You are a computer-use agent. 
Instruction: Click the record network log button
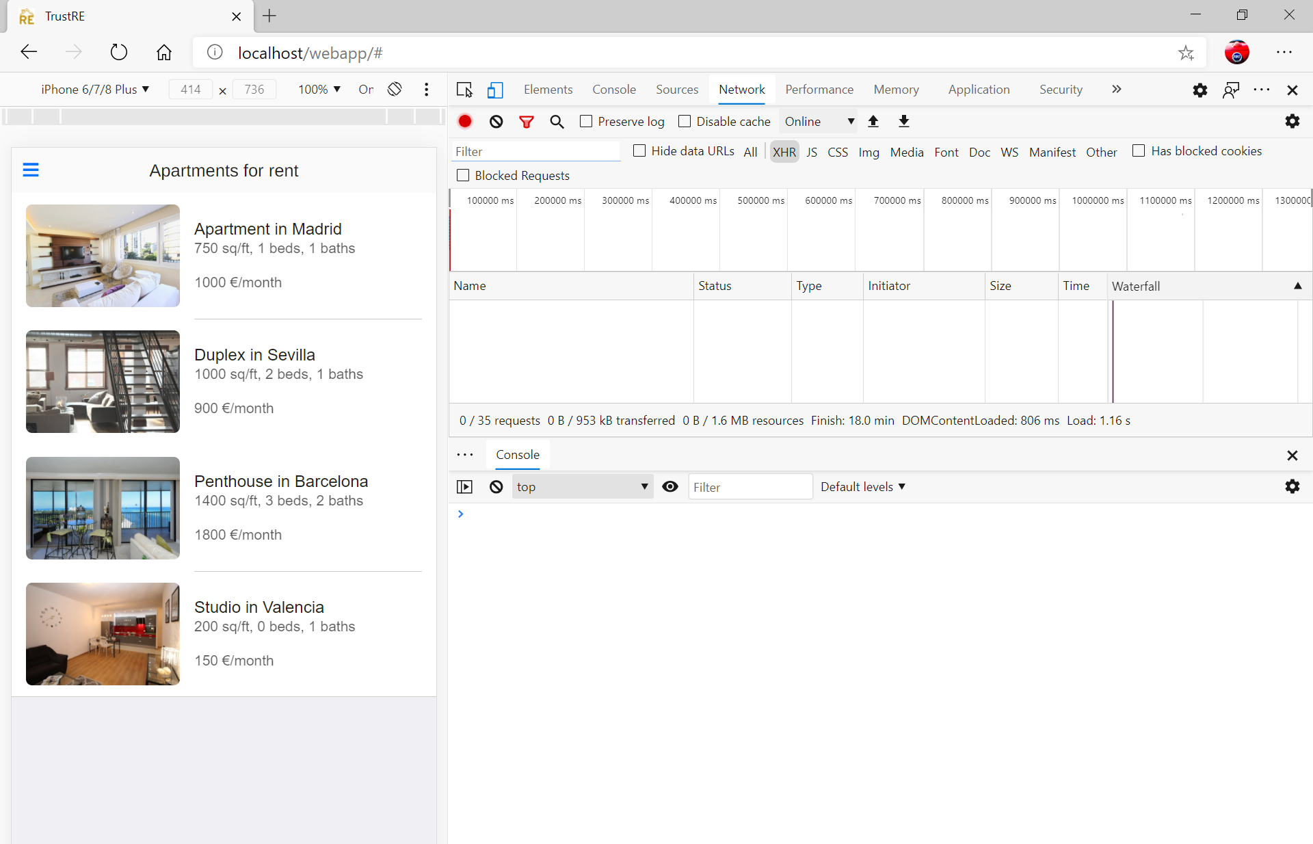[465, 121]
